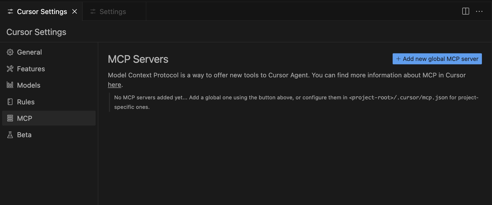Open the editor More Actions ellipsis

coord(479,11)
